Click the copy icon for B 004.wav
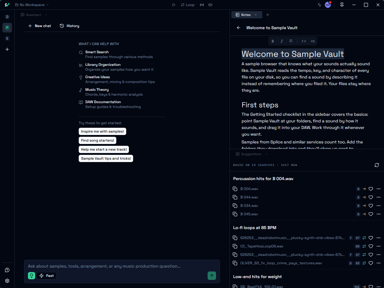The width and height of the screenshot is (384, 288). (235, 189)
